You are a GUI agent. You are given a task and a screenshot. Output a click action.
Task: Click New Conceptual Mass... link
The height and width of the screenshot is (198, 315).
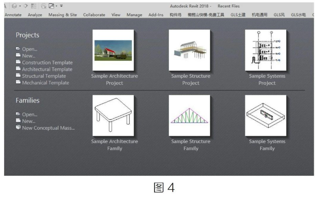[48, 128]
